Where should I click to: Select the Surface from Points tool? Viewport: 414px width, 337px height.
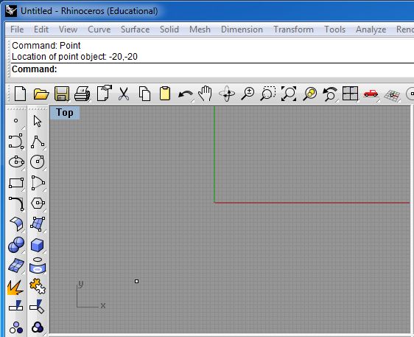point(38,224)
